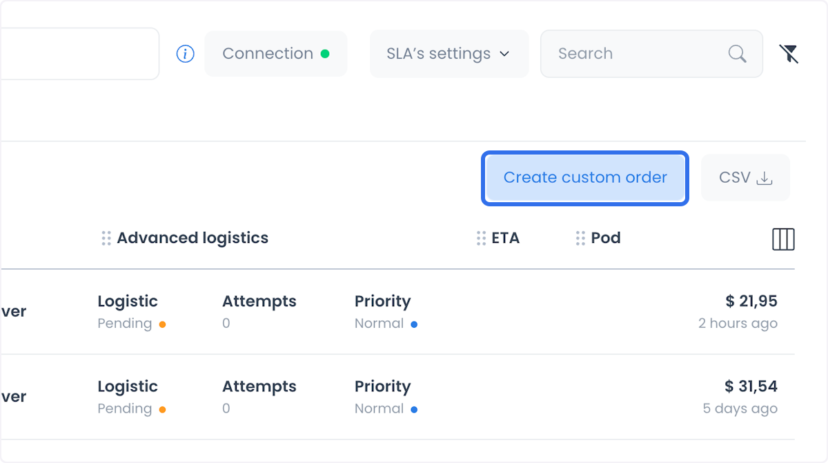Focus the Search input field
This screenshot has width=828, height=463.
pyautogui.click(x=651, y=54)
